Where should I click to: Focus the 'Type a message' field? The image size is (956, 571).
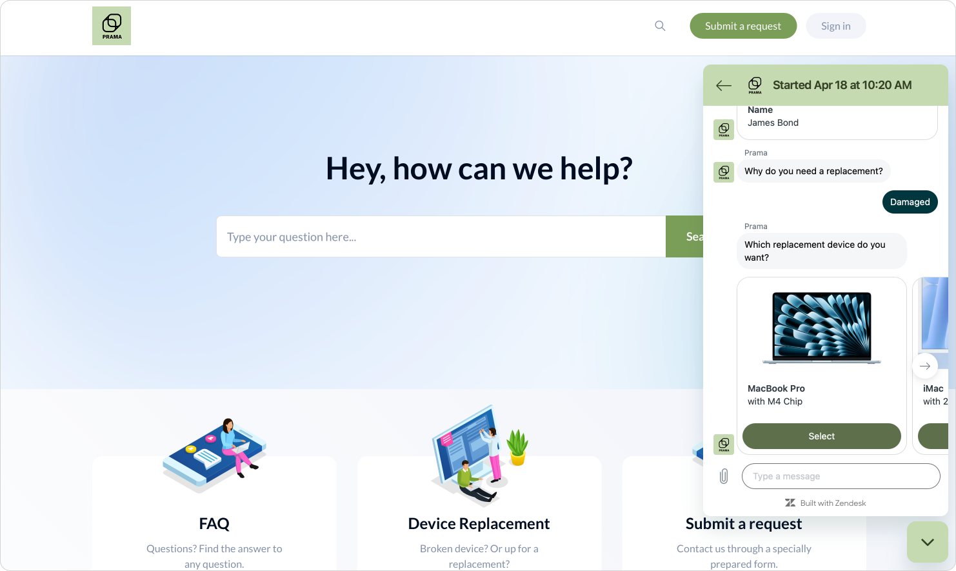(x=841, y=476)
